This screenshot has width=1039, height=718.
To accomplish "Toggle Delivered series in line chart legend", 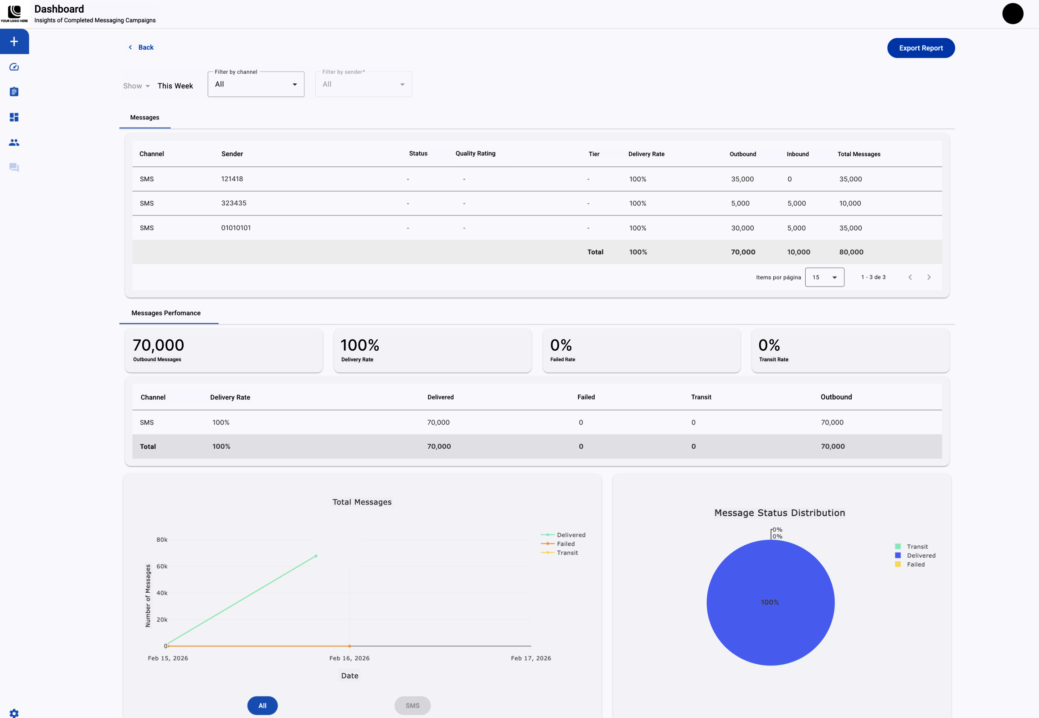I will (571, 535).
